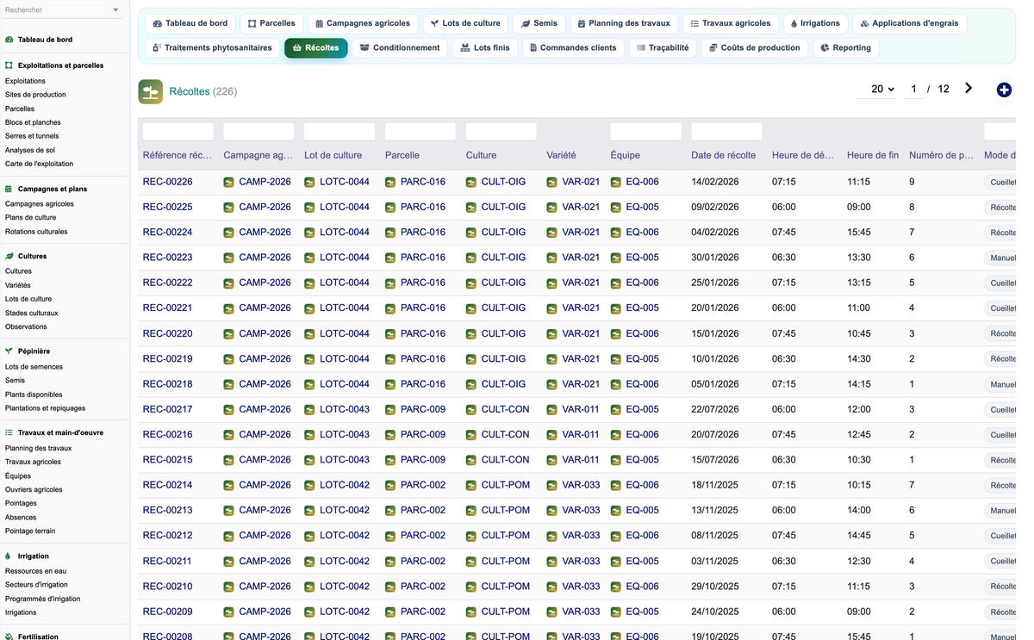Open record REC-00219
1034x640 pixels.
[168, 358]
